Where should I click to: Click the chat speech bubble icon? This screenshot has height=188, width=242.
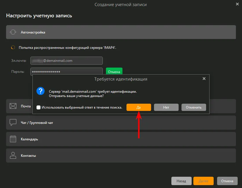coord(13,122)
